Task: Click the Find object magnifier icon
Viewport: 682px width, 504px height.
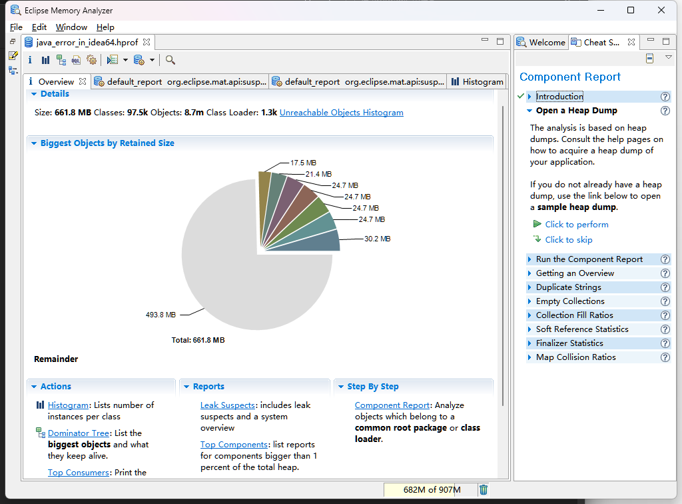Action: point(170,60)
